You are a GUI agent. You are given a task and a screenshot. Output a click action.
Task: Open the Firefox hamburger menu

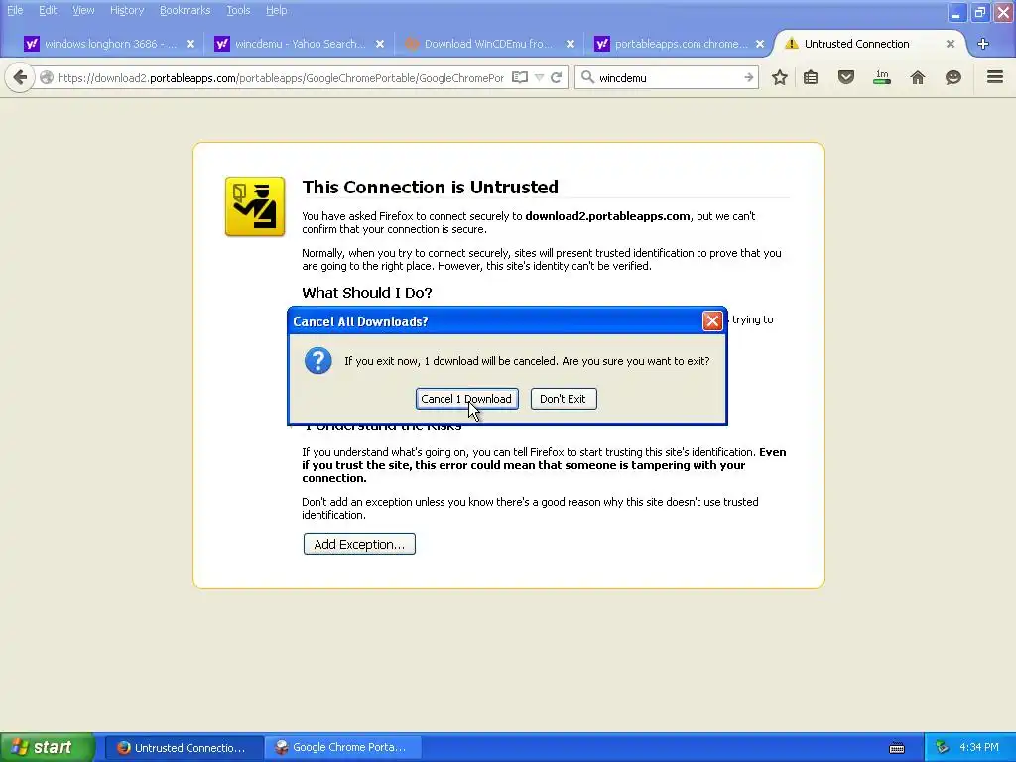(995, 77)
